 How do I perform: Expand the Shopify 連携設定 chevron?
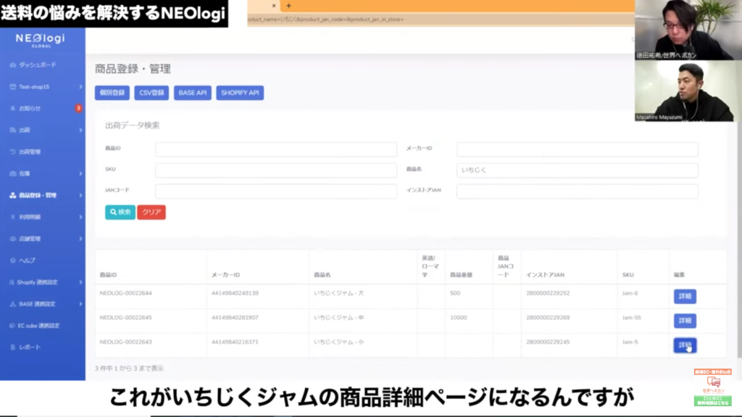[80, 282]
